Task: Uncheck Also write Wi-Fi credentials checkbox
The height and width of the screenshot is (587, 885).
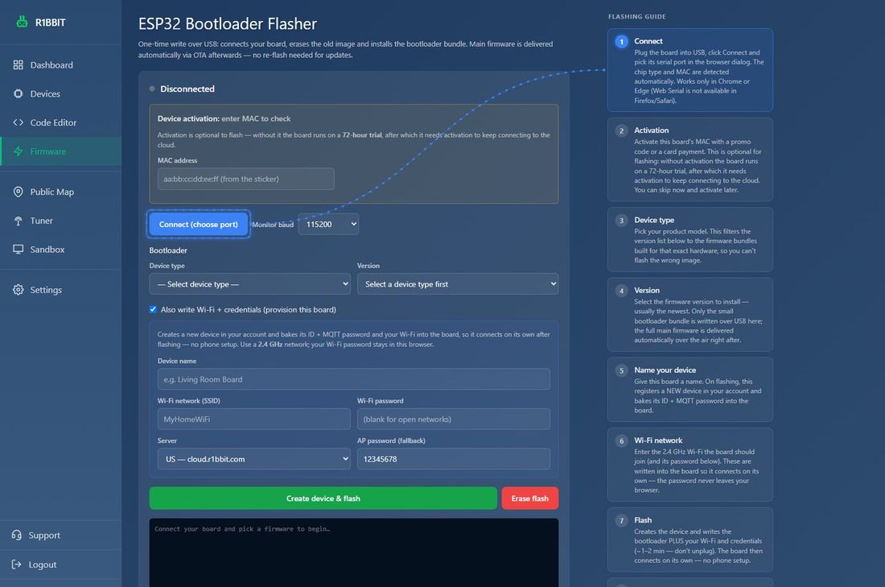Action: coord(153,309)
